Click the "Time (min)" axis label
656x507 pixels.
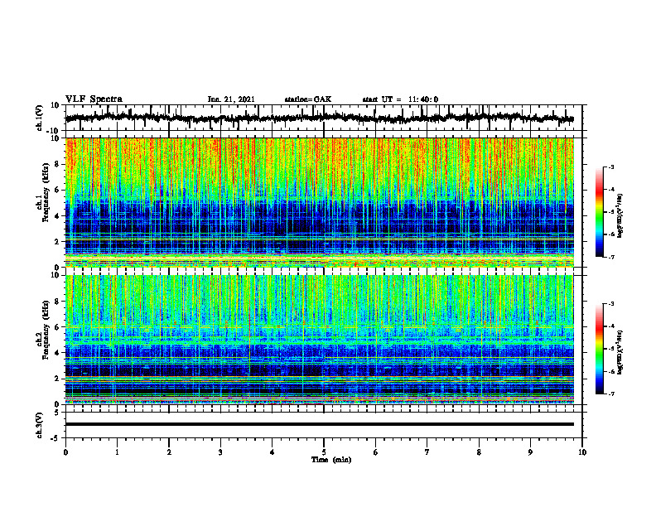(x=331, y=460)
